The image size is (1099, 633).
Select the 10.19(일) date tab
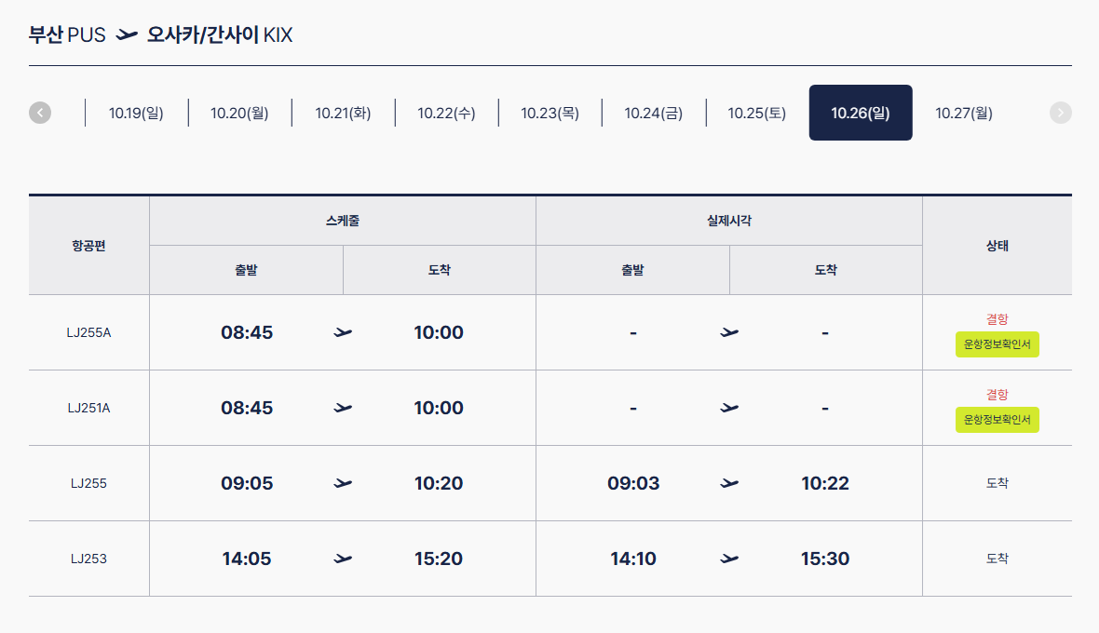(136, 113)
